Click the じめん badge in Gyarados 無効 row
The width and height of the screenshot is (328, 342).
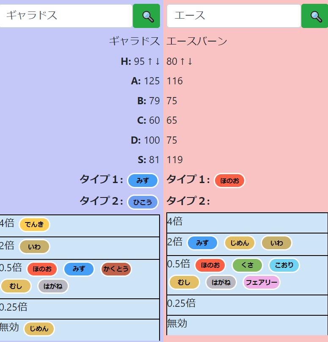(x=39, y=329)
